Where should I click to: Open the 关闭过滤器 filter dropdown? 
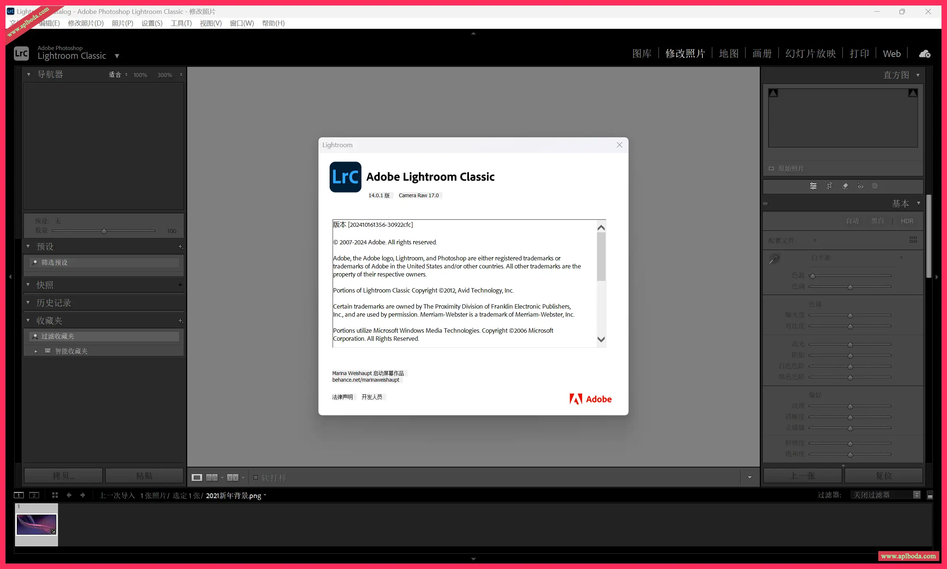885,495
